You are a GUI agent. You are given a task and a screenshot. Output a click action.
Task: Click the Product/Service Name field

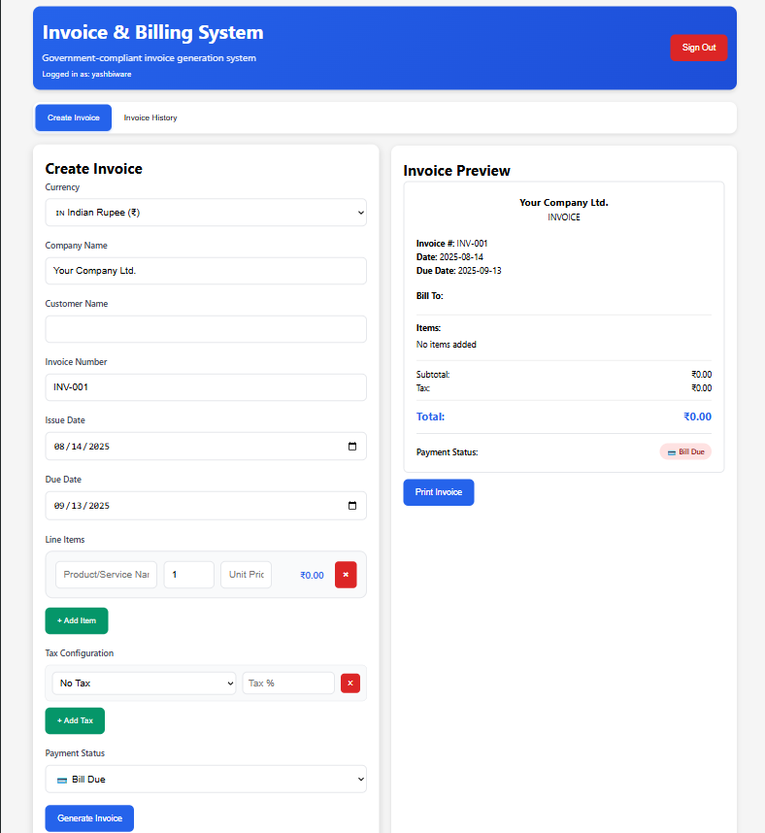106,574
